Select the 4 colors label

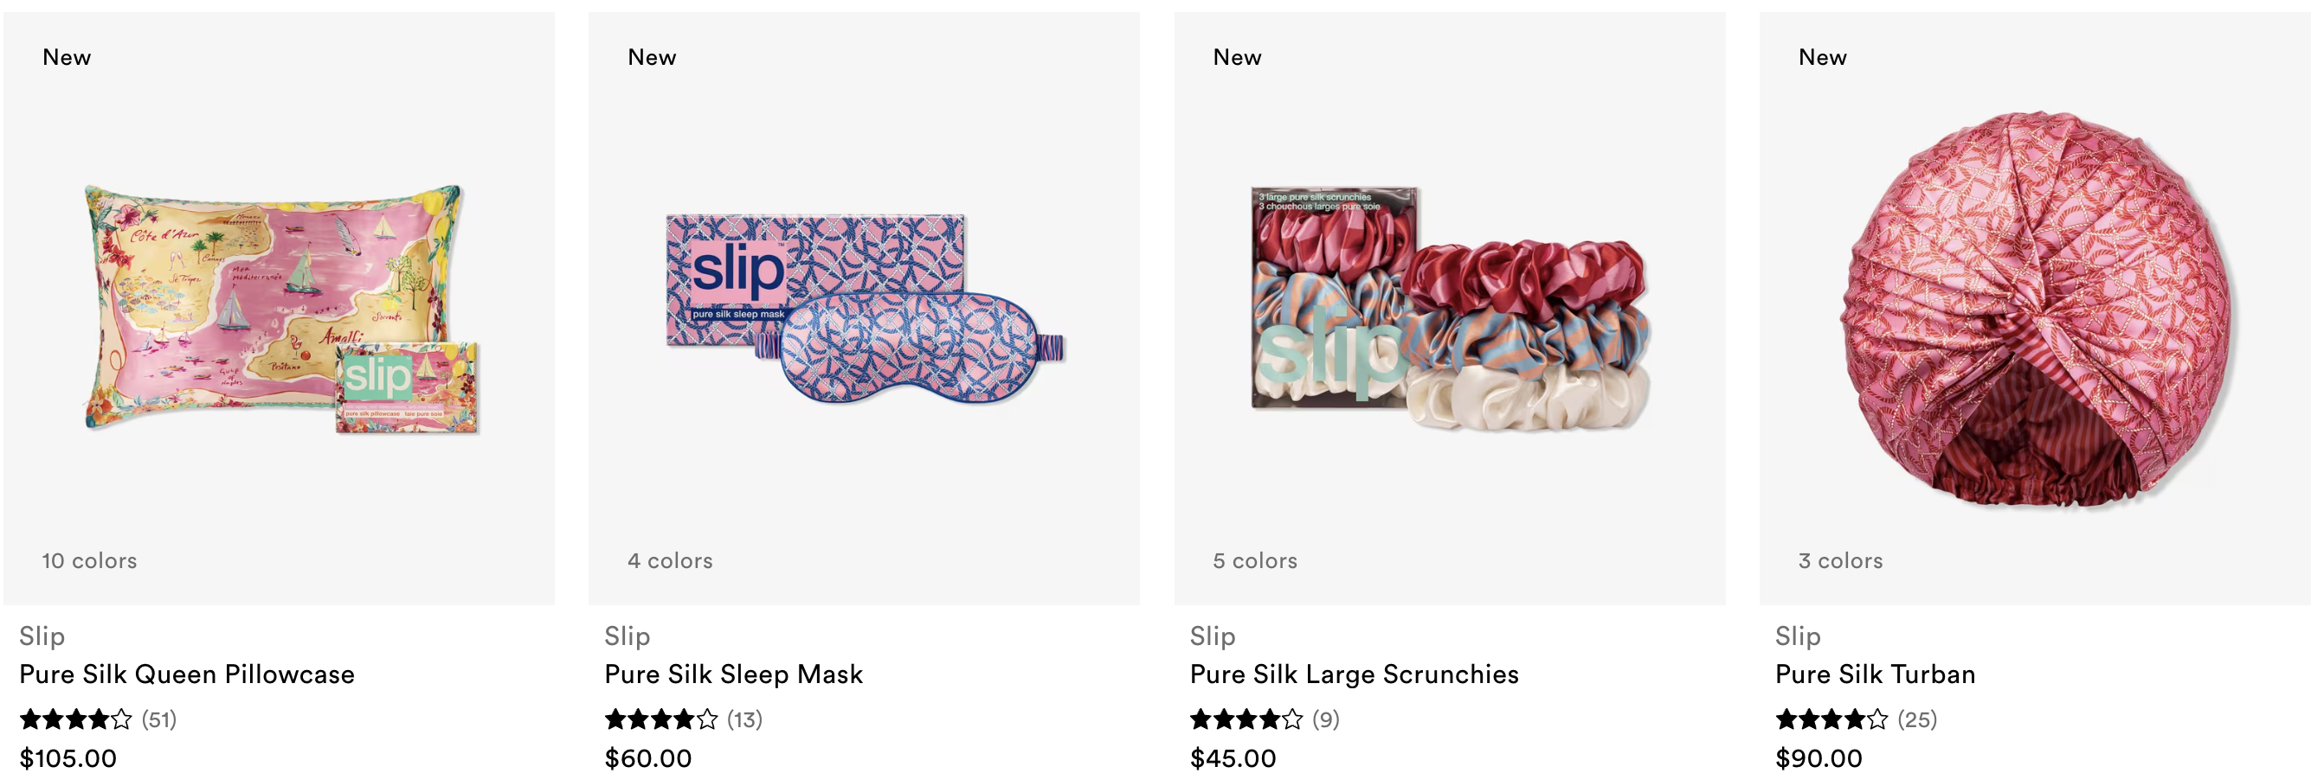coord(670,560)
